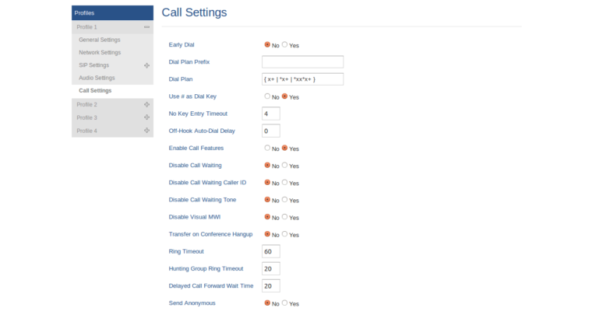Screen dimensions: 592x315
Task: Set Disable Call Waiting to Yes
Action: tap(285, 165)
